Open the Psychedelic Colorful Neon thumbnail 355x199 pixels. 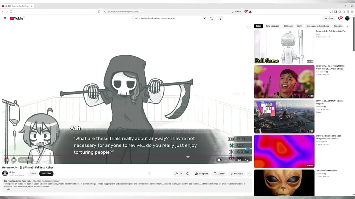click(x=284, y=151)
